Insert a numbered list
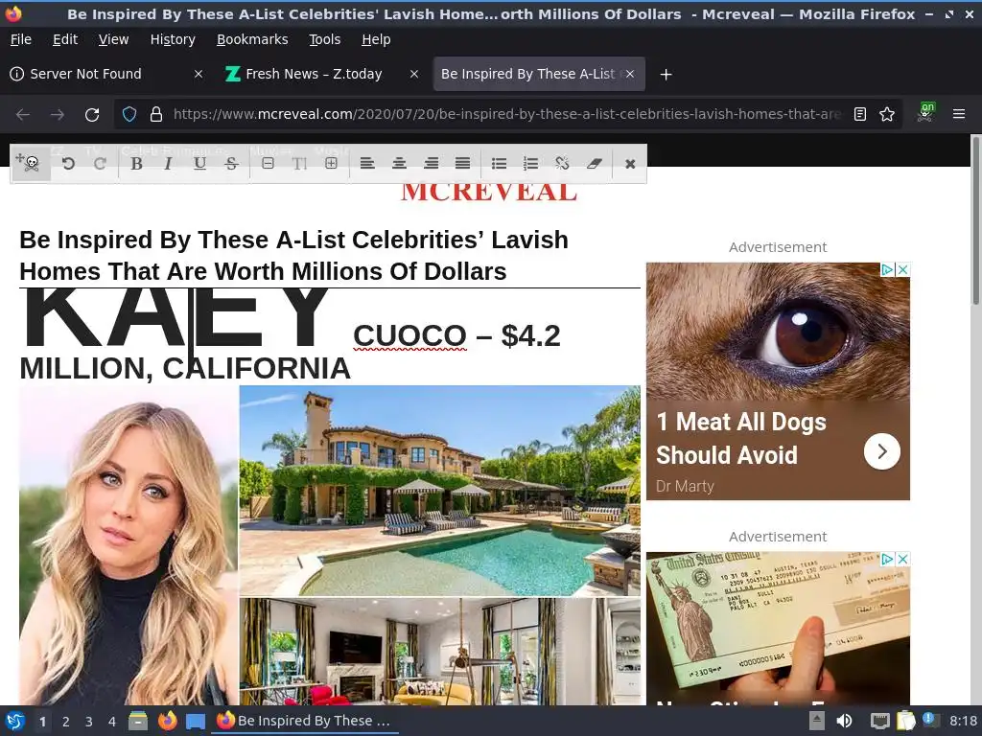982x736 pixels. 530,163
